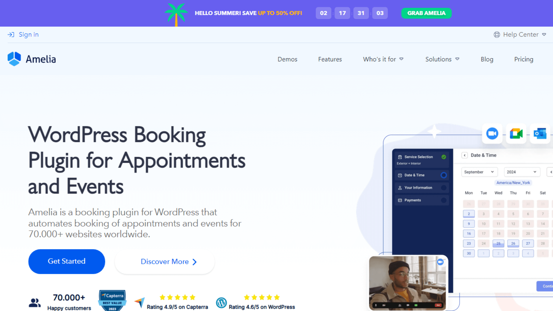553x311 pixels.
Task: Click the Get Started button
Action: coord(67,261)
